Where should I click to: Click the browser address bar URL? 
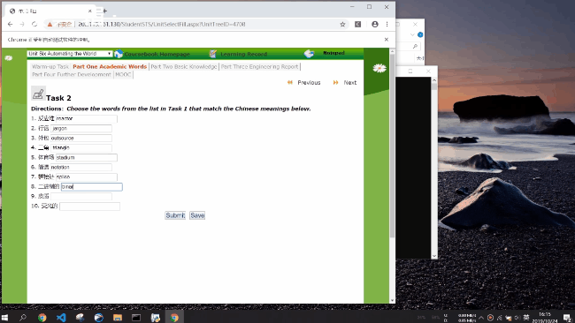(x=161, y=24)
